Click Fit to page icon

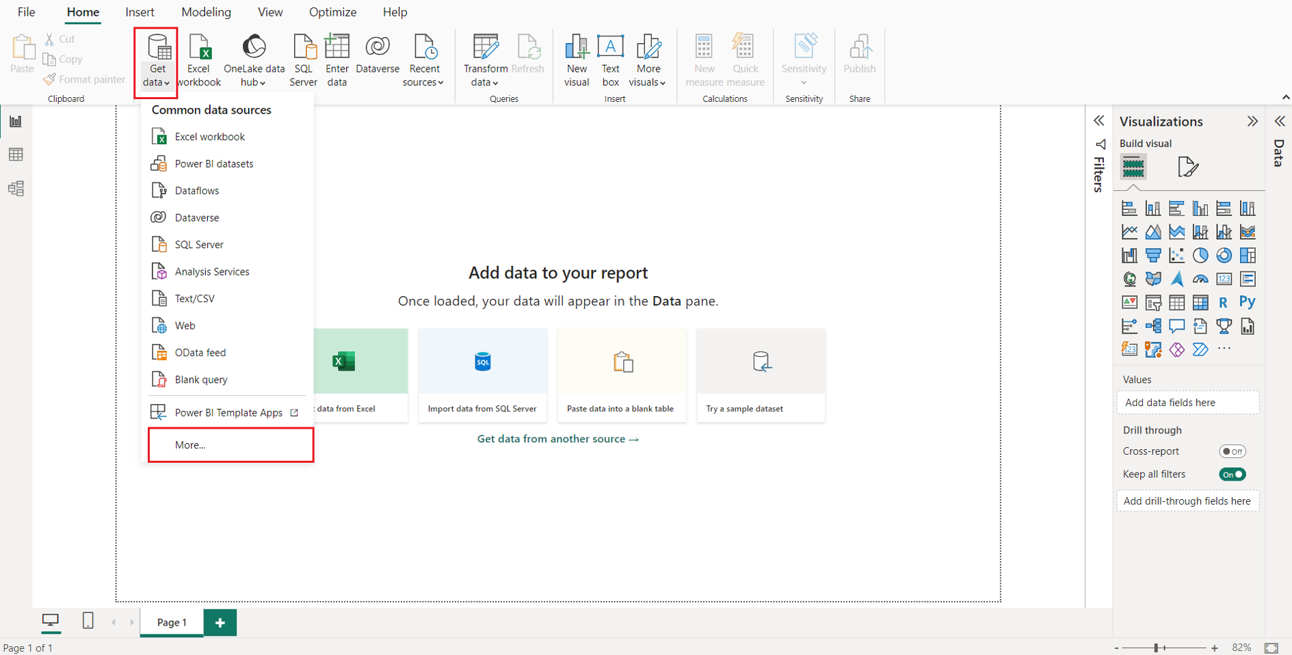coord(1271,647)
